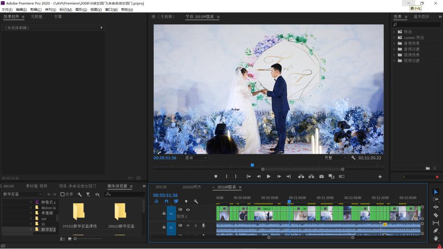Switch to the 基本图形 tab
The height and width of the screenshot is (249, 443).
click(421, 17)
